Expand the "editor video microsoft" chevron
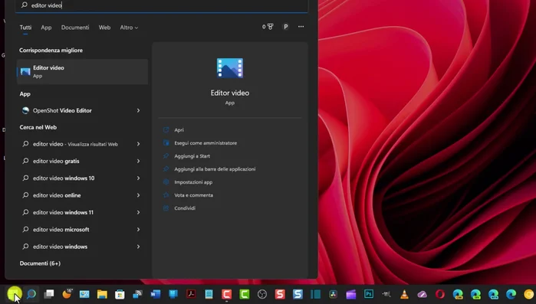This screenshot has width=536, height=304. 139,230
